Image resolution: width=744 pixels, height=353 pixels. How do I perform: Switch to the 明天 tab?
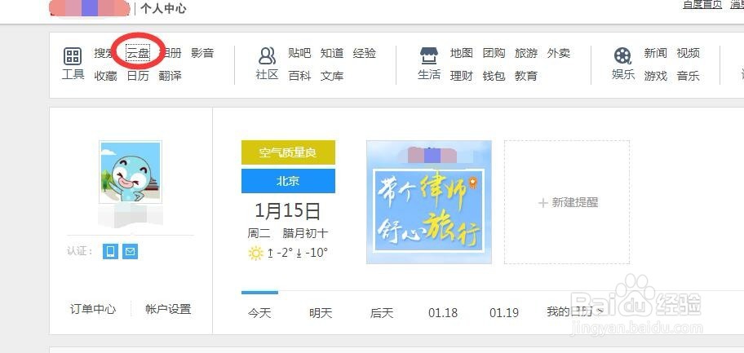point(321,313)
